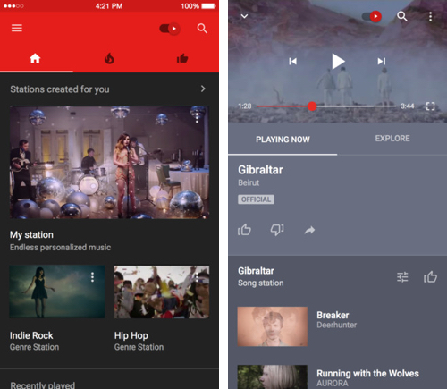Switch to the liked thumbs-up tab
Screen dimensions: 447x389
[182, 58]
